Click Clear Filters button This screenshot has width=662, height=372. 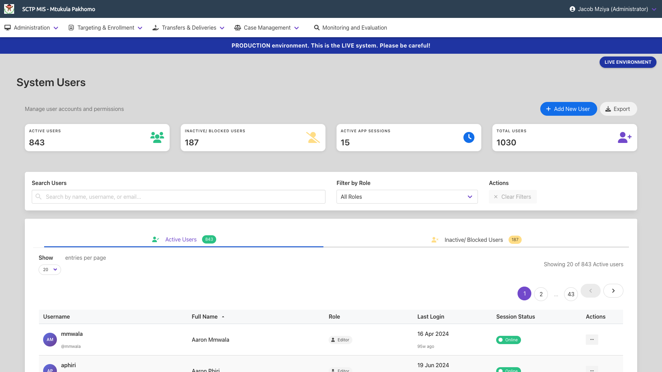coord(512,197)
